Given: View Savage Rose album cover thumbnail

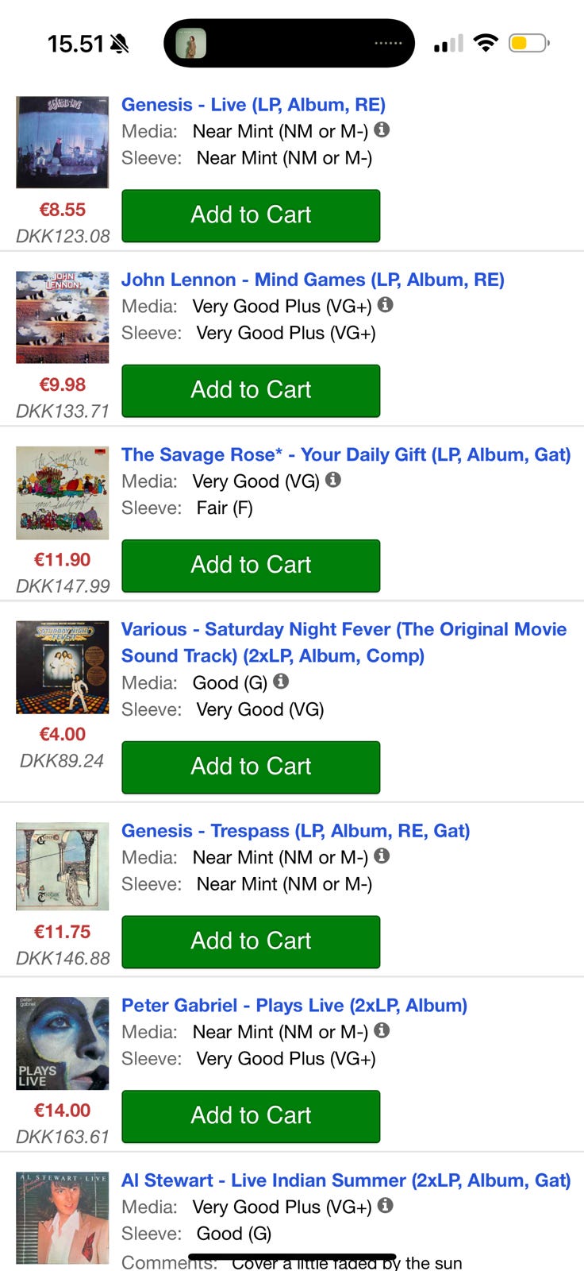Looking at the screenshot, I should pyautogui.click(x=63, y=493).
